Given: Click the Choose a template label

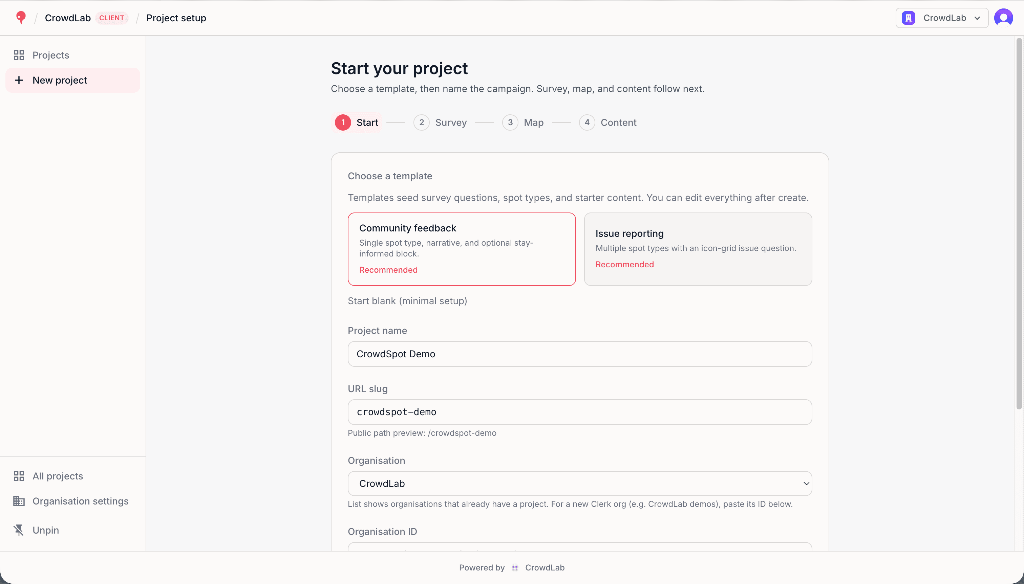Looking at the screenshot, I should click(390, 176).
